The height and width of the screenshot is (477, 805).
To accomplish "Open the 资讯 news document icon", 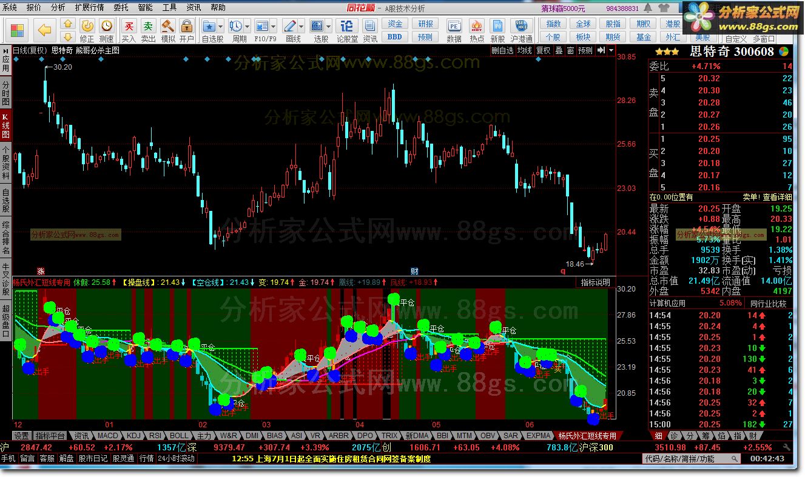I will pos(370,26).
